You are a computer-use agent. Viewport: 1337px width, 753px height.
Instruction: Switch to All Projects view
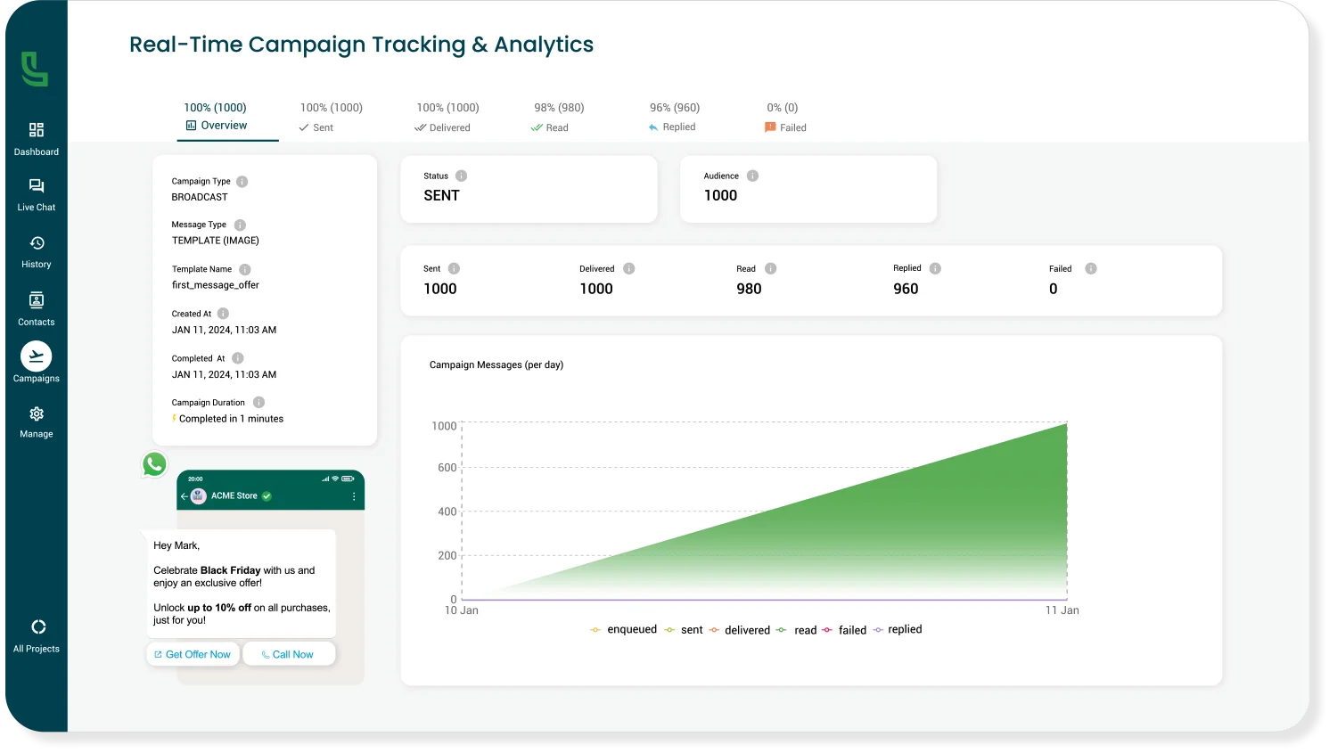36,633
